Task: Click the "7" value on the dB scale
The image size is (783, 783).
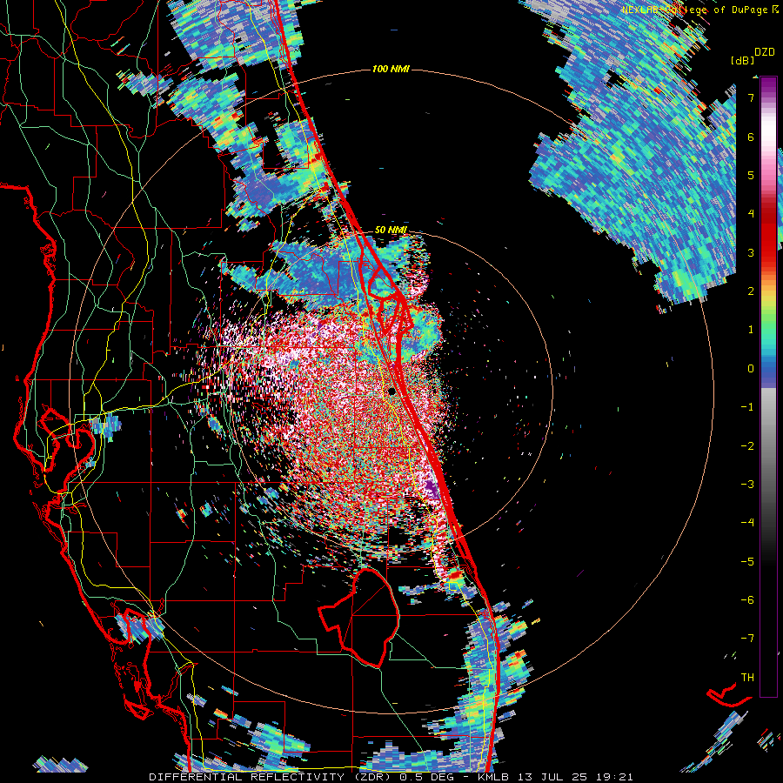Action: (751, 97)
